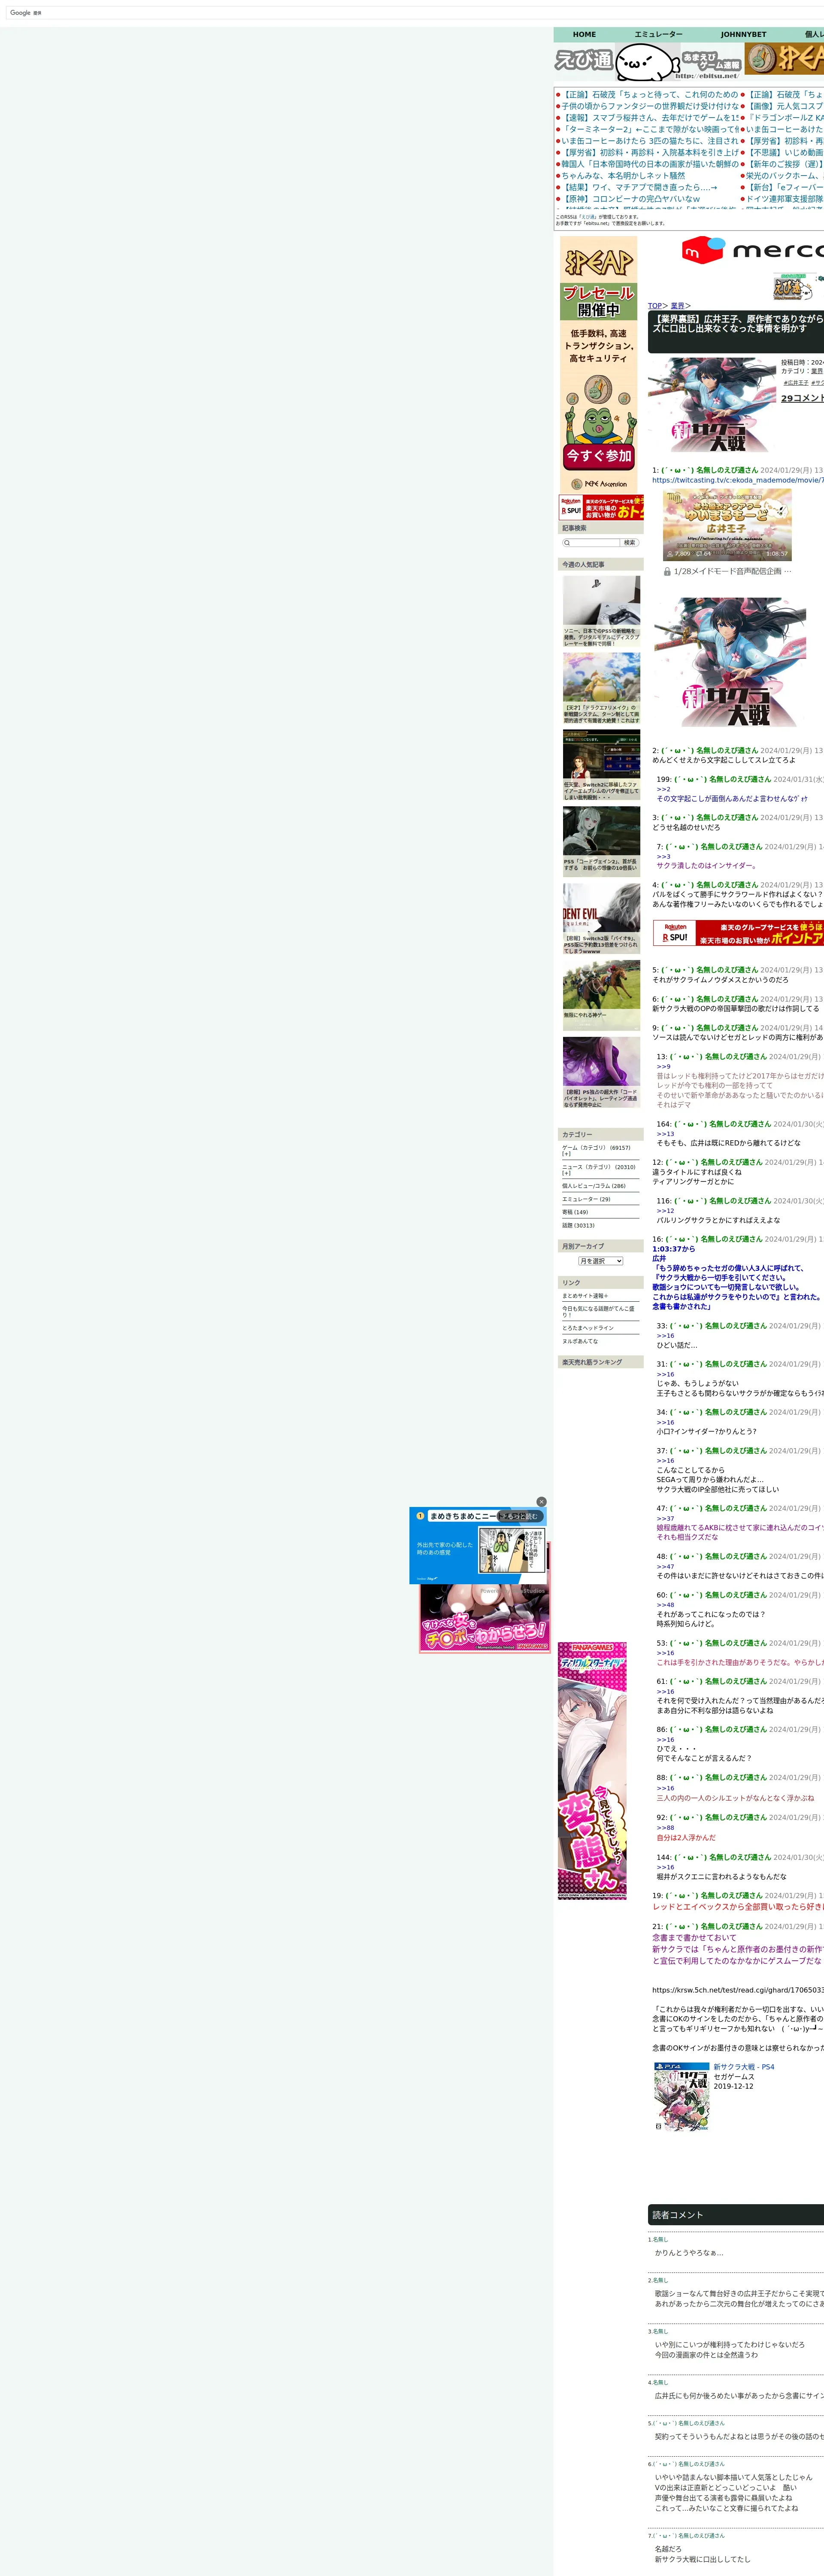Screen dimensions: 824x2576
Task: Open the エミュレーター navigation menu item
Action: click(658, 34)
